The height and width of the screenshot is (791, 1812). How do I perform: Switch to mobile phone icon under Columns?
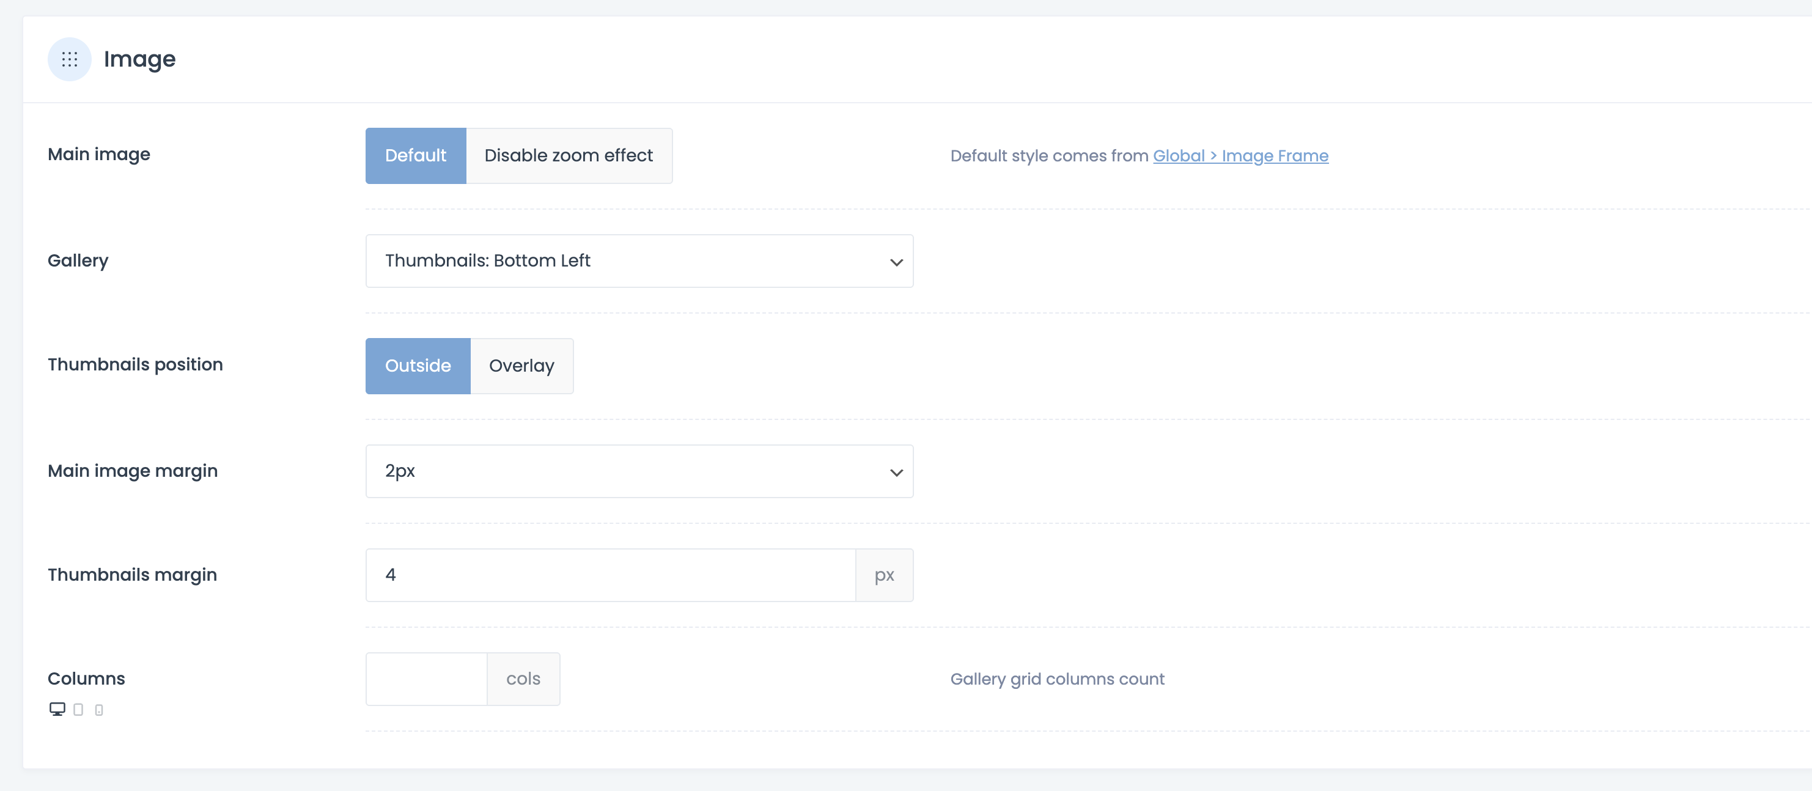coord(99,710)
